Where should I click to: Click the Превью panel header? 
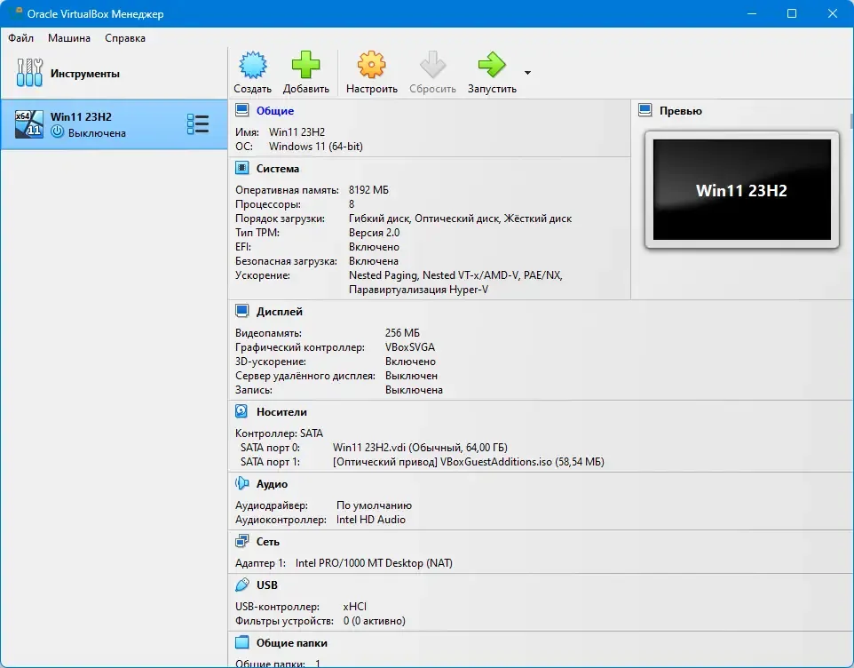point(681,111)
